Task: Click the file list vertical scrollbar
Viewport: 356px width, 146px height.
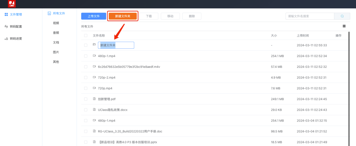Action: [x=349, y=89]
